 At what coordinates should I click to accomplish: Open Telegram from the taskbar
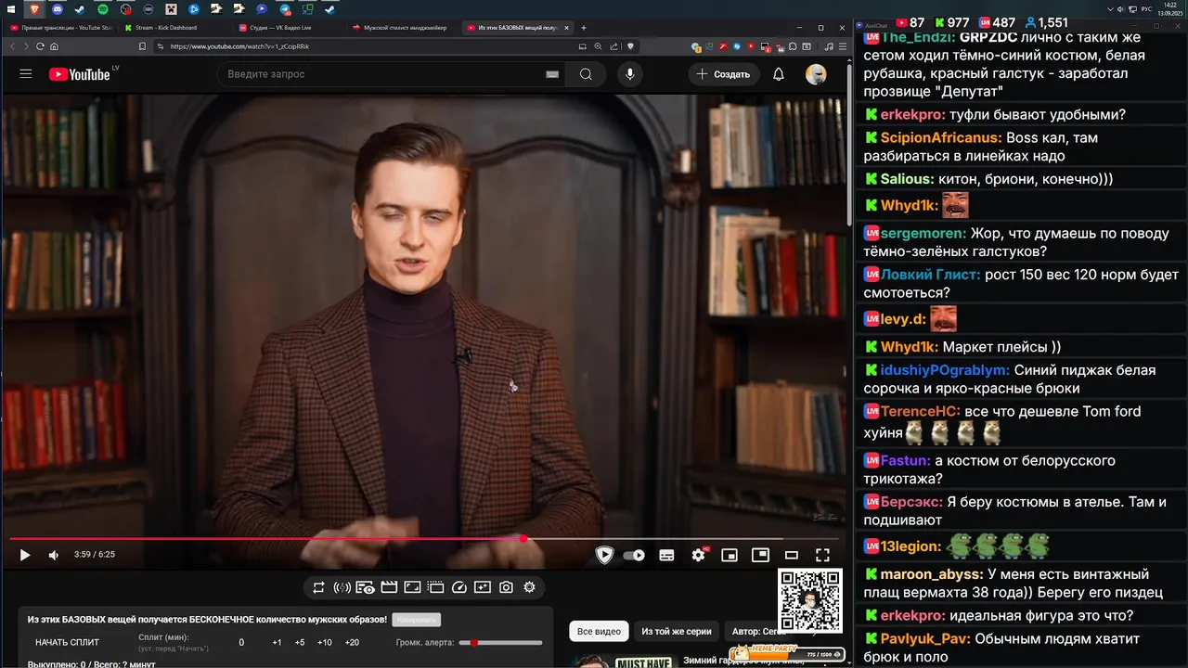285,8
